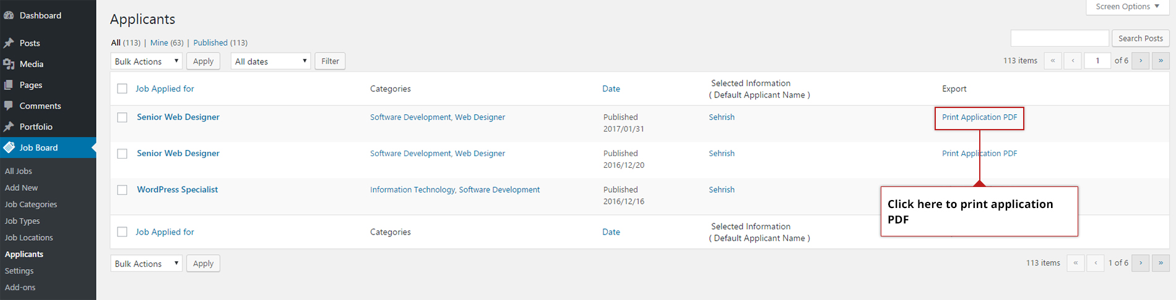Open Job Categories in the submenu
The image size is (1176, 300).
pos(31,204)
